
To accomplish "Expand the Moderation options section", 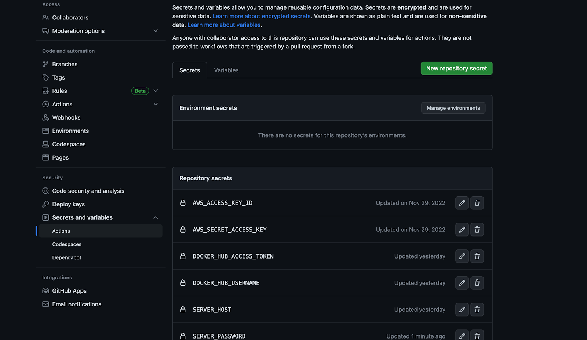I will coord(156,31).
